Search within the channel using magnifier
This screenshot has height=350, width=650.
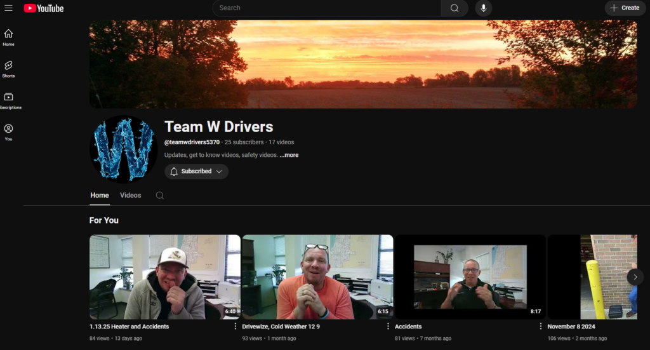[x=159, y=196]
